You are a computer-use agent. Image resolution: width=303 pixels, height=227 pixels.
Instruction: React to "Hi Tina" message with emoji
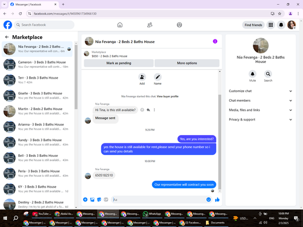(x=142, y=110)
